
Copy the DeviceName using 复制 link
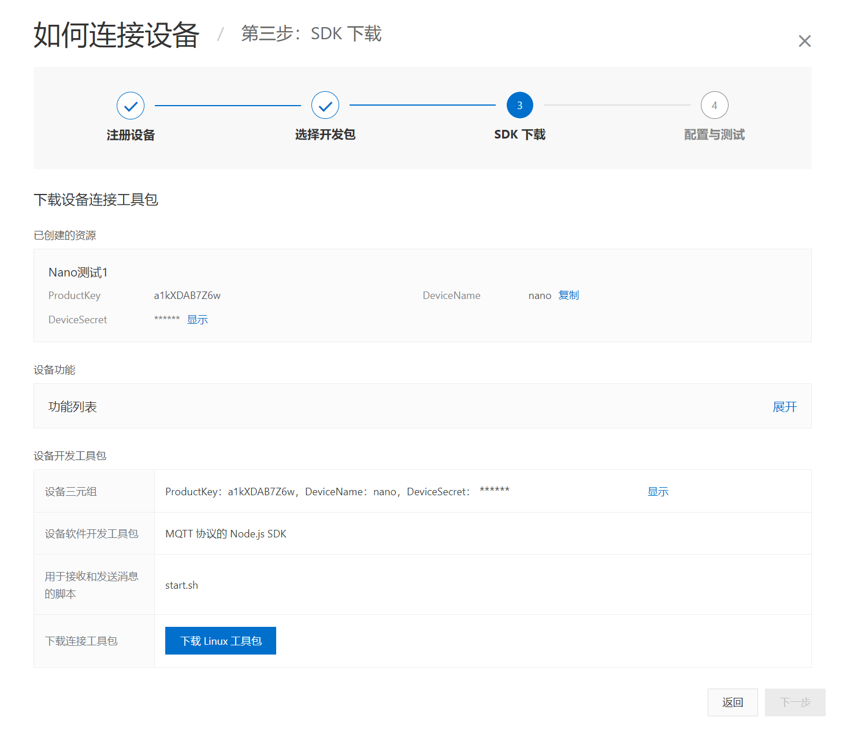click(569, 295)
